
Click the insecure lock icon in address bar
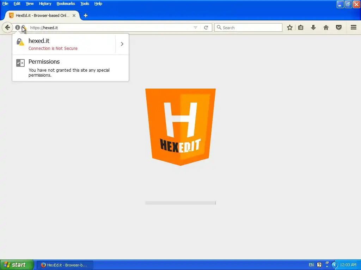24,28
